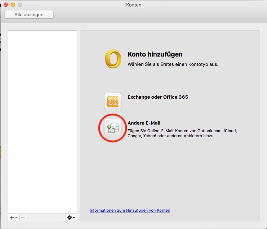Click the minus icon to remove account
The height and width of the screenshot is (229, 267).
[x=23, y=217]
